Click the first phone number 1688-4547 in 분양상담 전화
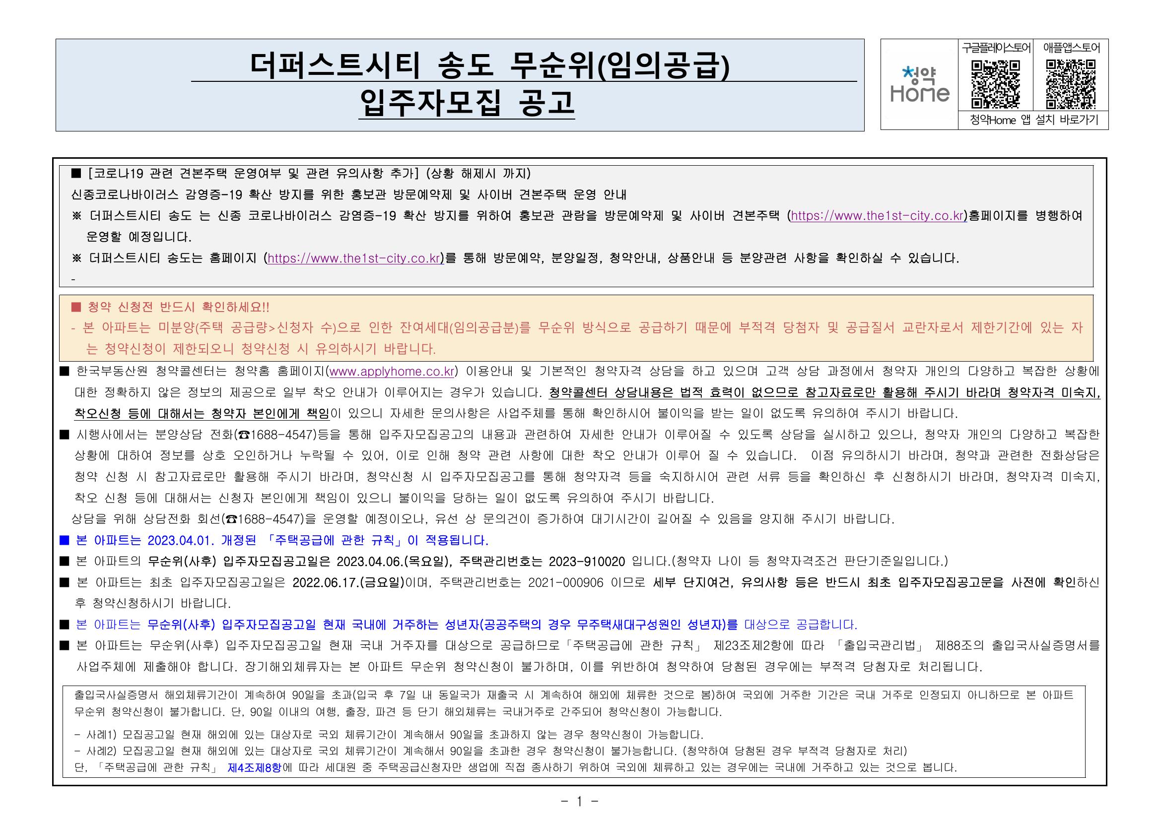Image resolution: width=1160 pixels, height=820 pixels. coord(284,435)
